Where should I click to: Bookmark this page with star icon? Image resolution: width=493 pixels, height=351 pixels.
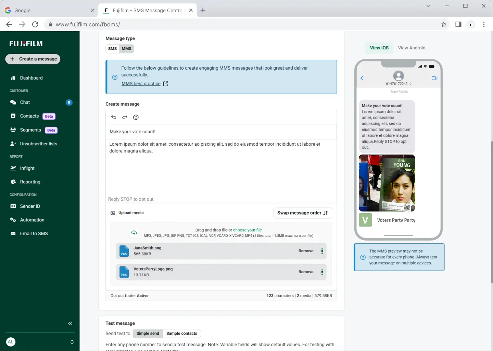point(444,24)
